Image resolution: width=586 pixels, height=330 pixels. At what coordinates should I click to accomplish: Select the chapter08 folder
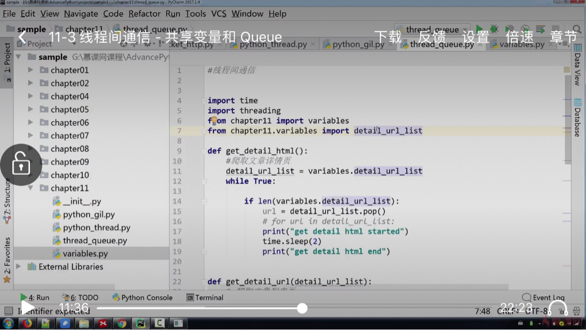coord(70,149)
